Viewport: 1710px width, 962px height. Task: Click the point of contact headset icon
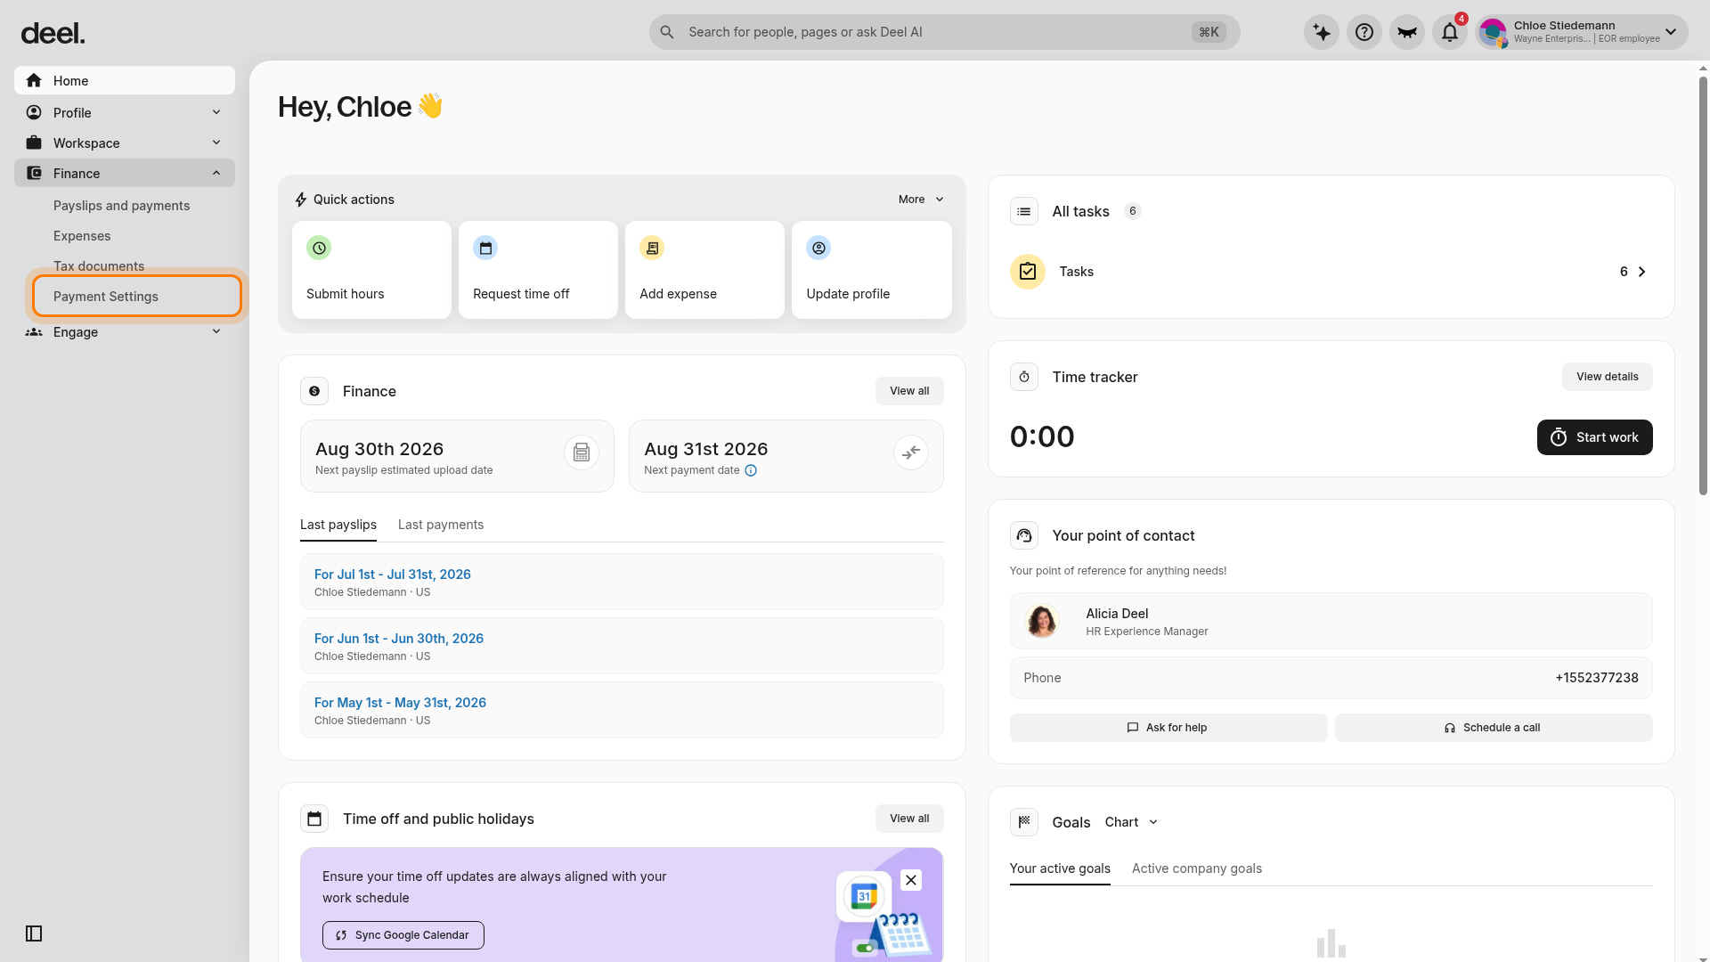1024,535
